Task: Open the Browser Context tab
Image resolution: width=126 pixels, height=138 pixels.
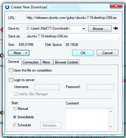Action: tap(66, 62)
